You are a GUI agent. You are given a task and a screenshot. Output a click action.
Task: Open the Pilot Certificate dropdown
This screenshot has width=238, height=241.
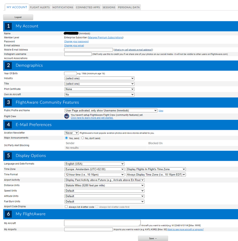click(99, 89)
